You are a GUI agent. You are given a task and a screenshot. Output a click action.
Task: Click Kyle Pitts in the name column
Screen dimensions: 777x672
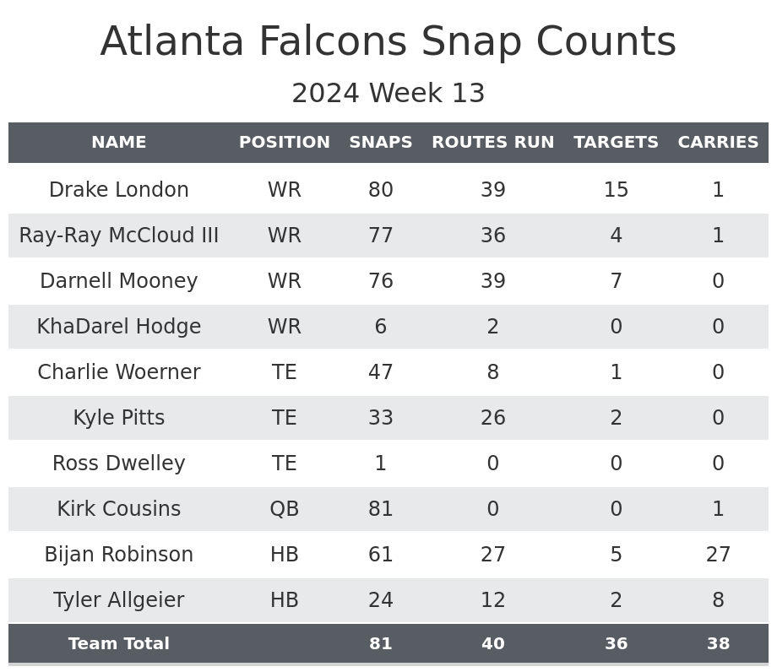pyautogui.click(x=119, y=418)
